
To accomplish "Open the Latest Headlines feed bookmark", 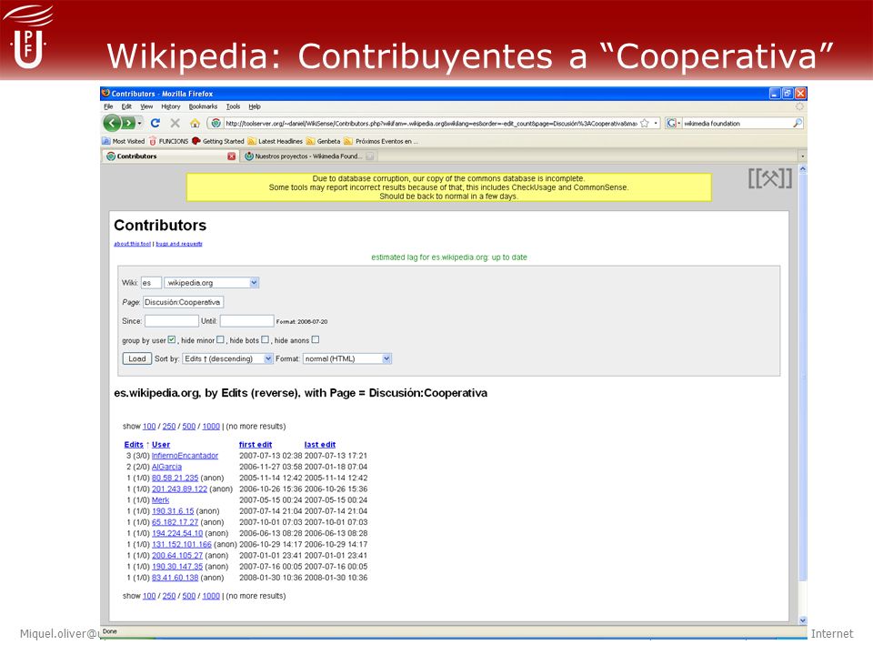I will point(275,142).
